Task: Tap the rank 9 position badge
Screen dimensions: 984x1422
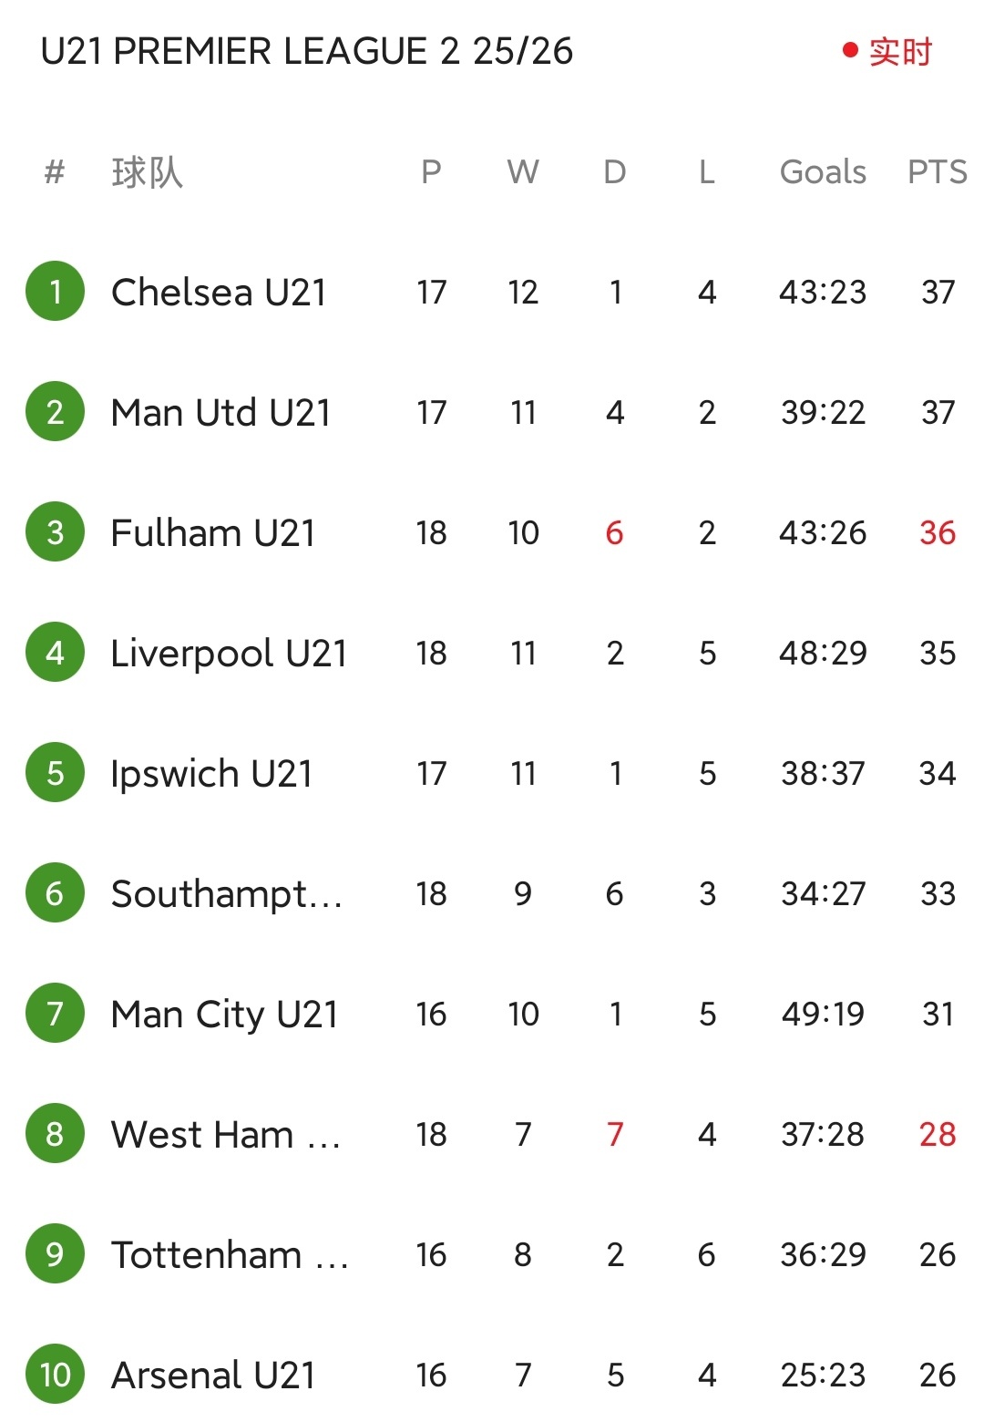Action: [x=56, y=1254]
